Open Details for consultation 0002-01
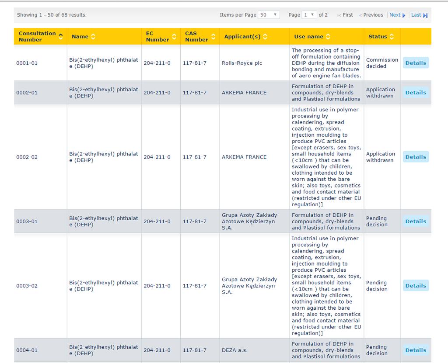Screen dimensions: 448x363 pos(416,93)
